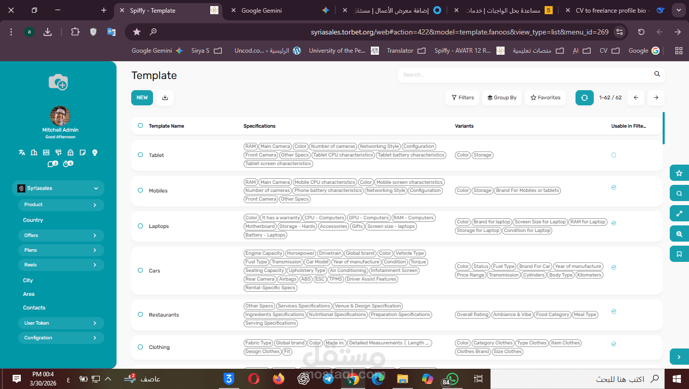The image size is (689, 389).
Task: Click the expand arrows icon on right panel
Action: [x=679, y=214]
